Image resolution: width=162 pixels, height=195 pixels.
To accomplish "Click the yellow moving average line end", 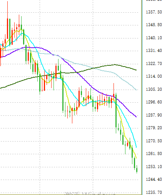I will coord(136,158).
